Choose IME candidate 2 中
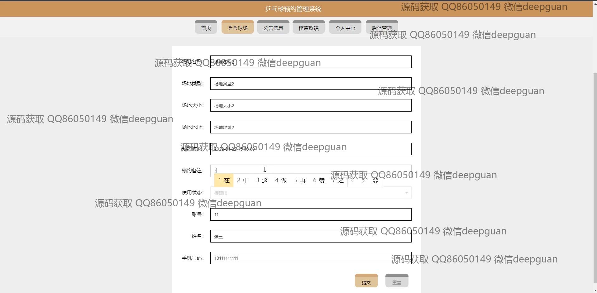This screenshot has height=293, width=597. tap(243, 180)
